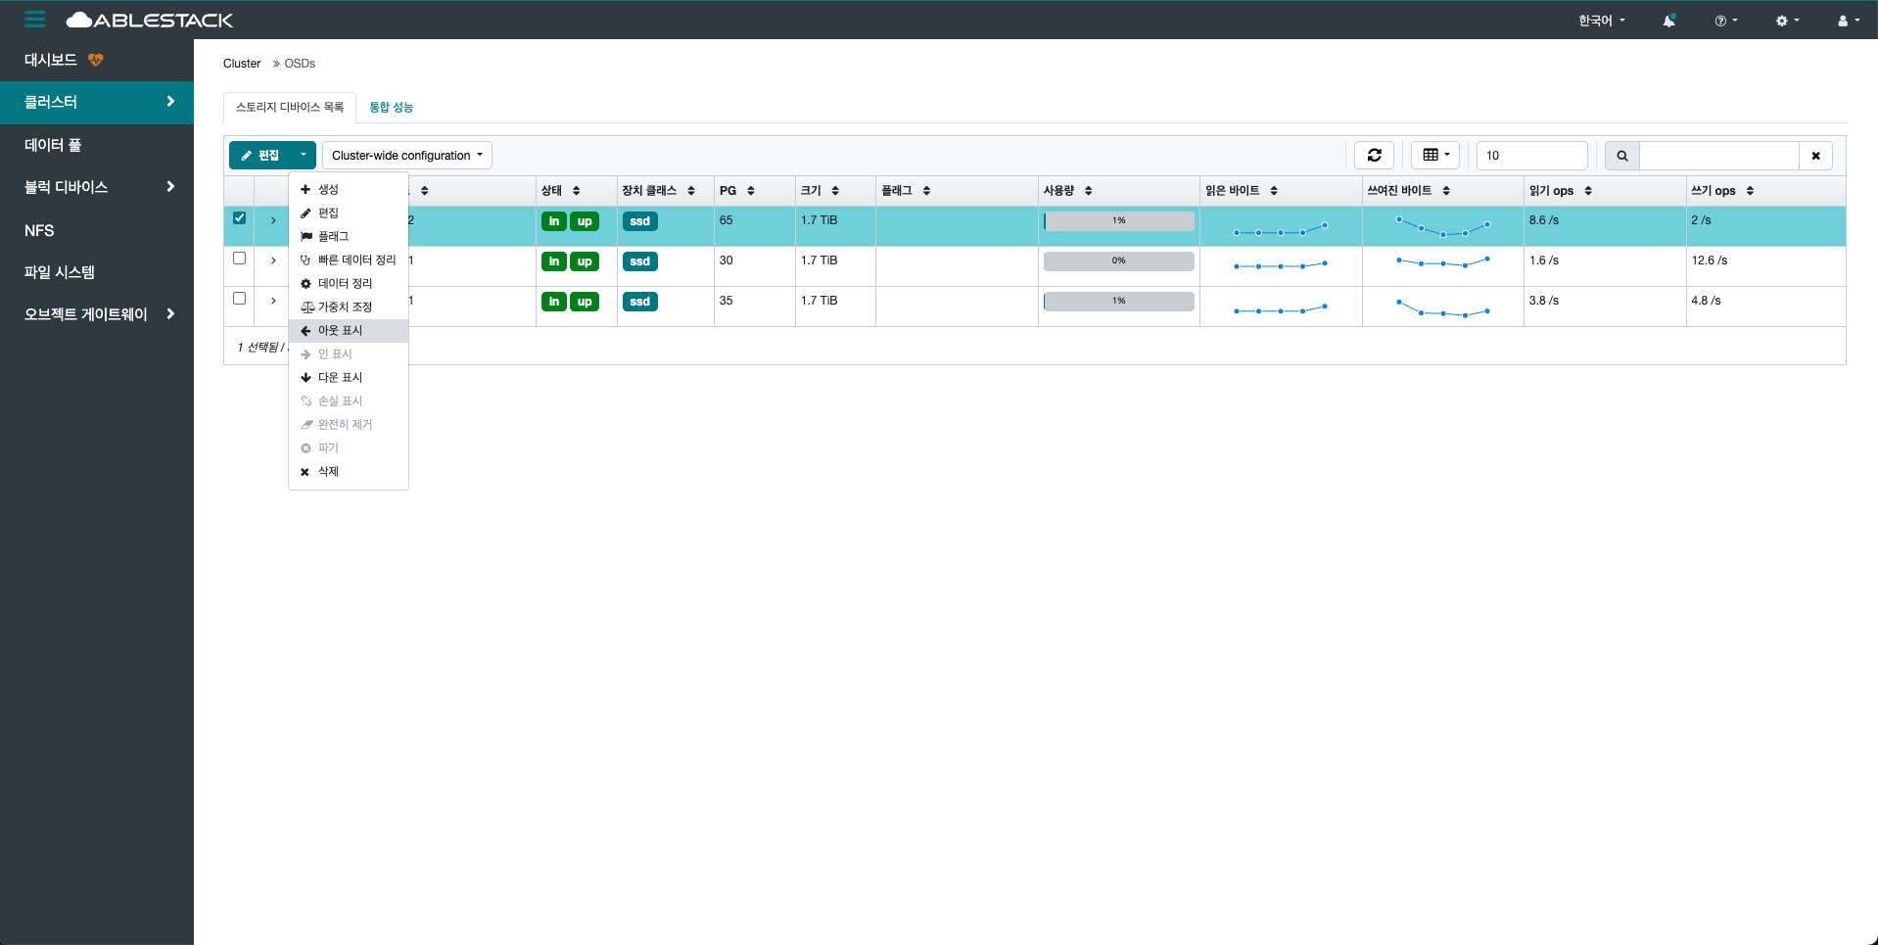
Task: Check the second OSD row checkbox
Action: 239,259
